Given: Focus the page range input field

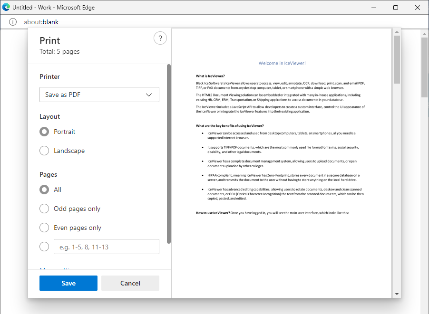Looking at the screenshot, I should [x=107, y=247].
